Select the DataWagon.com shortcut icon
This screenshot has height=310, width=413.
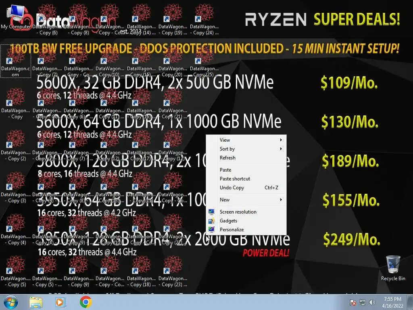[x=16, y=61]
